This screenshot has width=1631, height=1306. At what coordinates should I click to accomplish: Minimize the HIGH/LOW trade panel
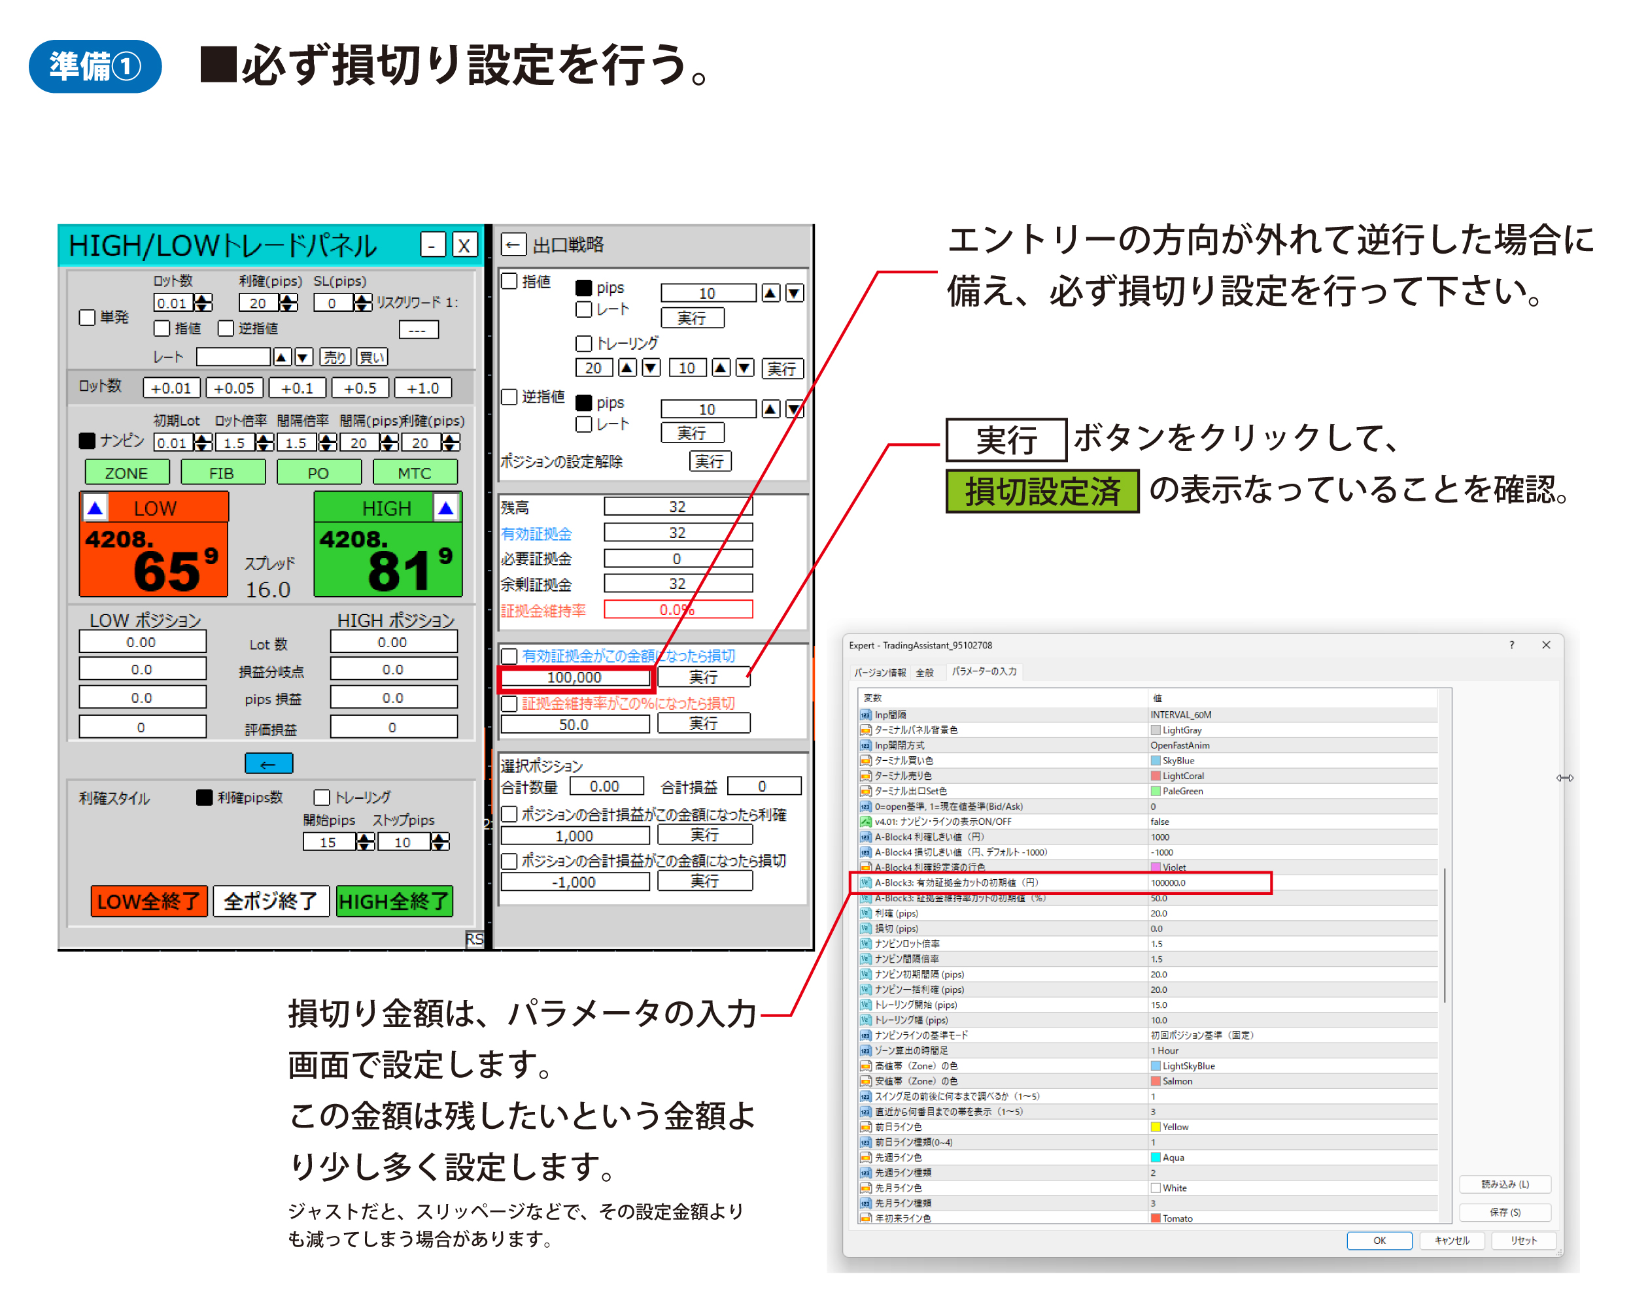pos(433,245)
